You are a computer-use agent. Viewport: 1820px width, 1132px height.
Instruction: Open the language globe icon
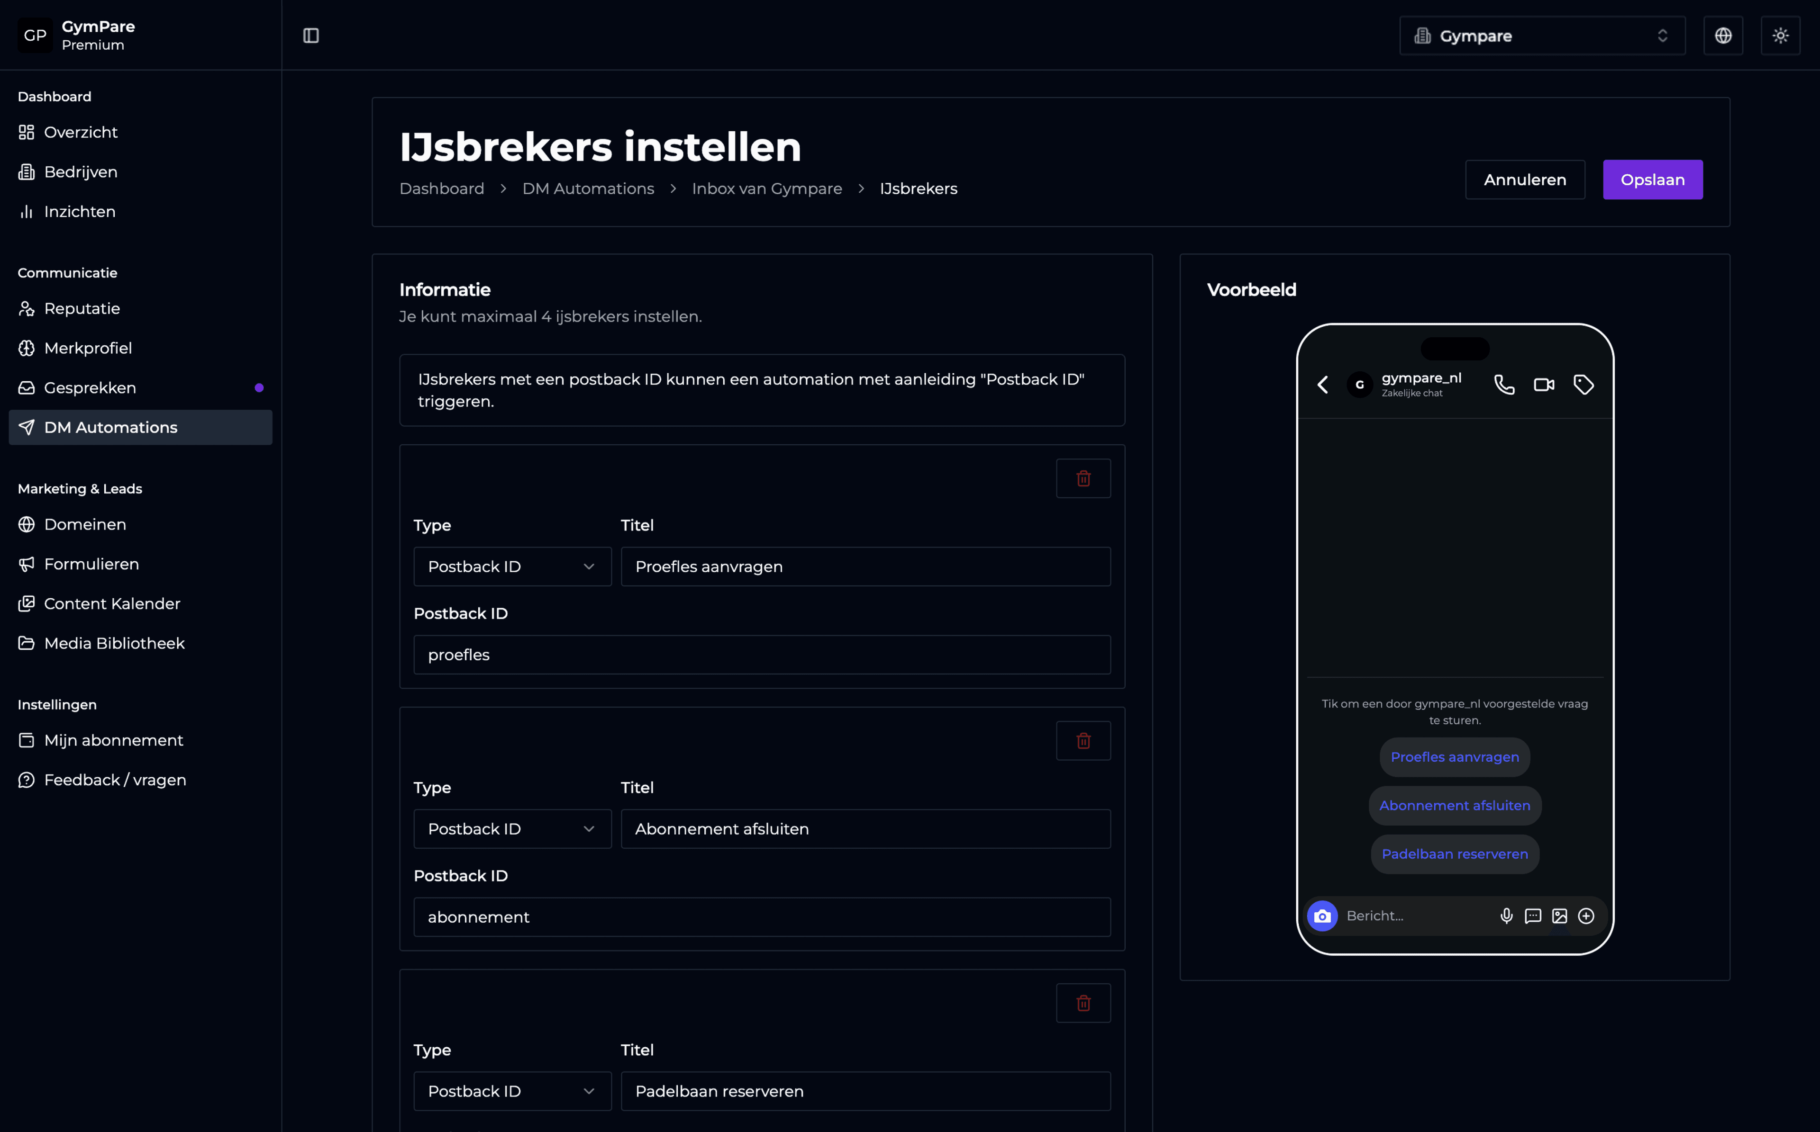pos(1723,35)
